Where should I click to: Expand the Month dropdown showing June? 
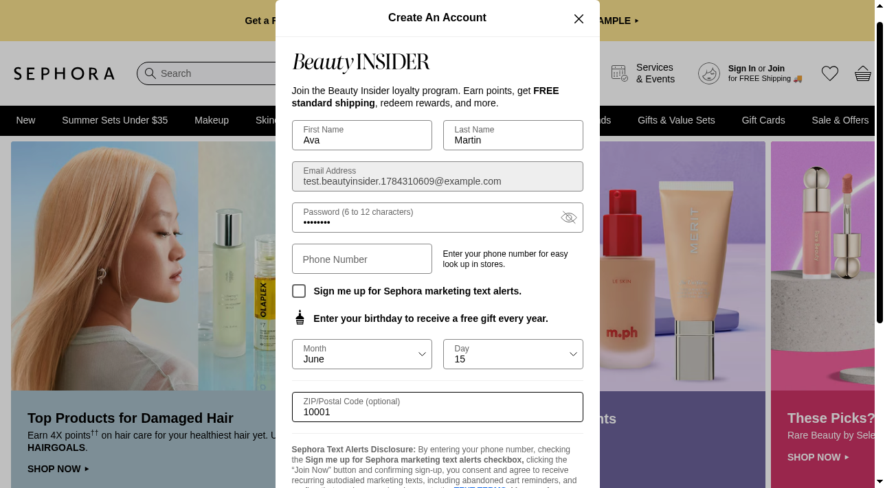coord(362,354)
